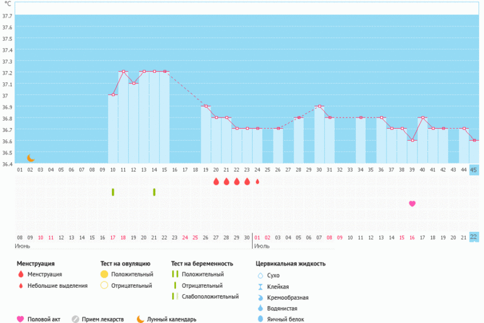484x323 pixels.
Task: Click the yellow circle beside Положительный ovulation test
Action: coord(104,274)
